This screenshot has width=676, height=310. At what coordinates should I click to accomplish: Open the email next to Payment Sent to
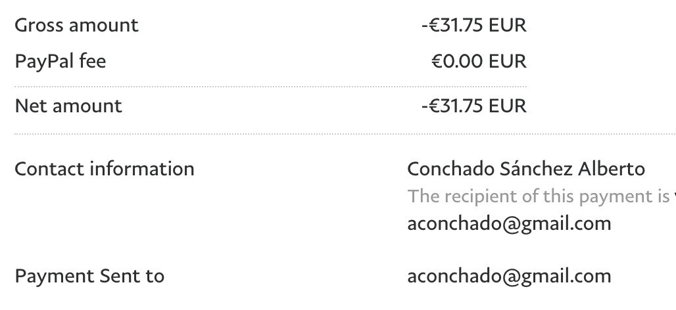tap(509, 276)
